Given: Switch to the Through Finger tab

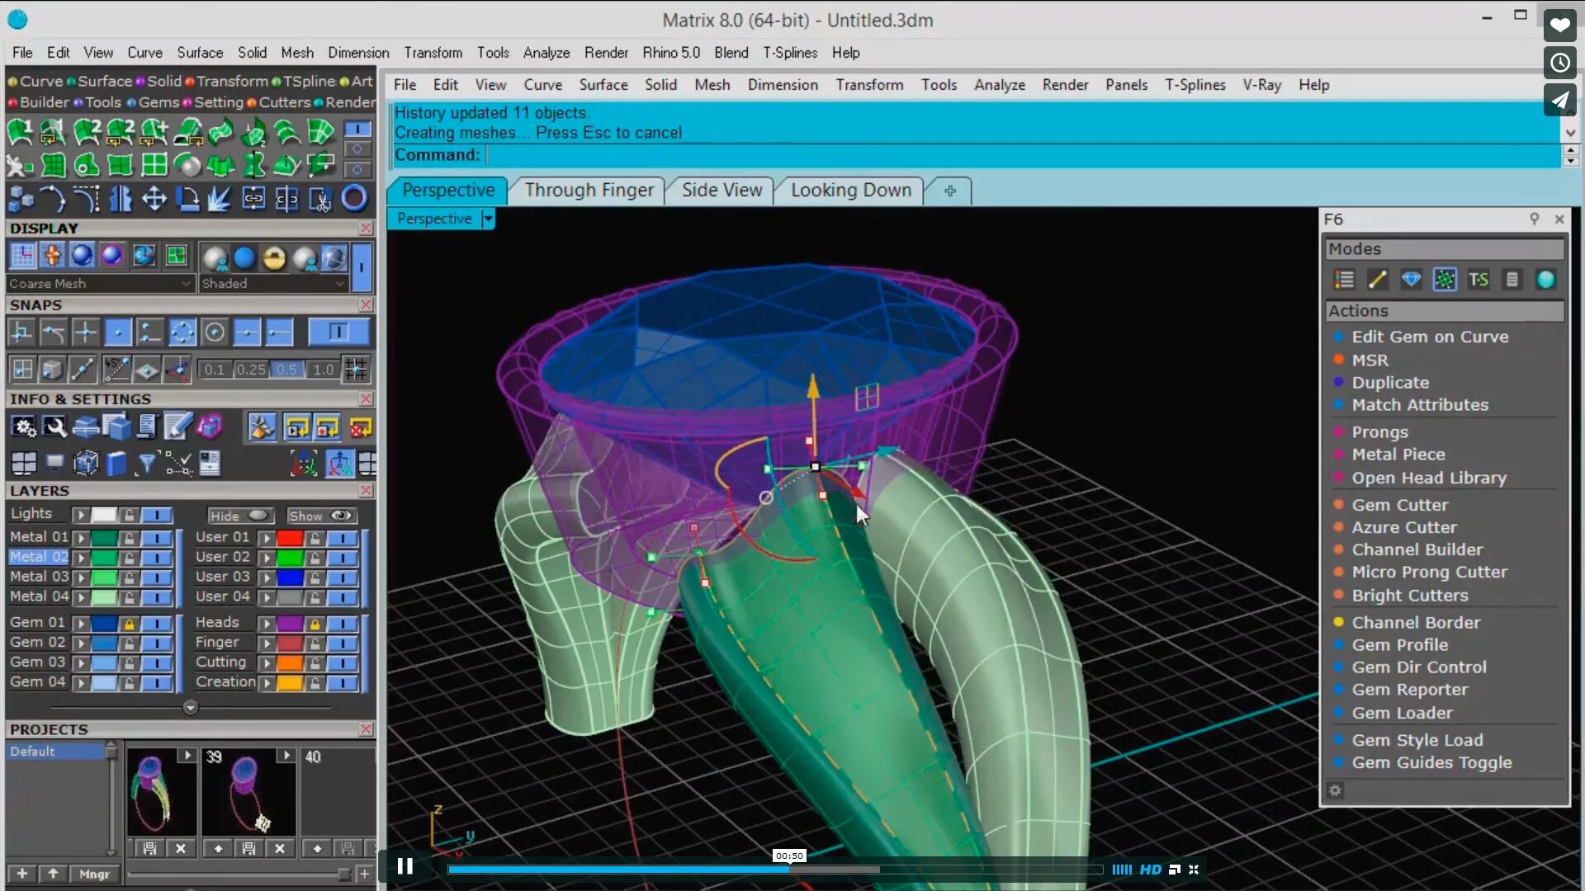Looking at the screenshot, I should pos(589,191).
